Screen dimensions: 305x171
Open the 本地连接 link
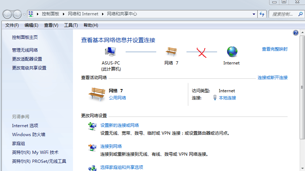(227, 98)
